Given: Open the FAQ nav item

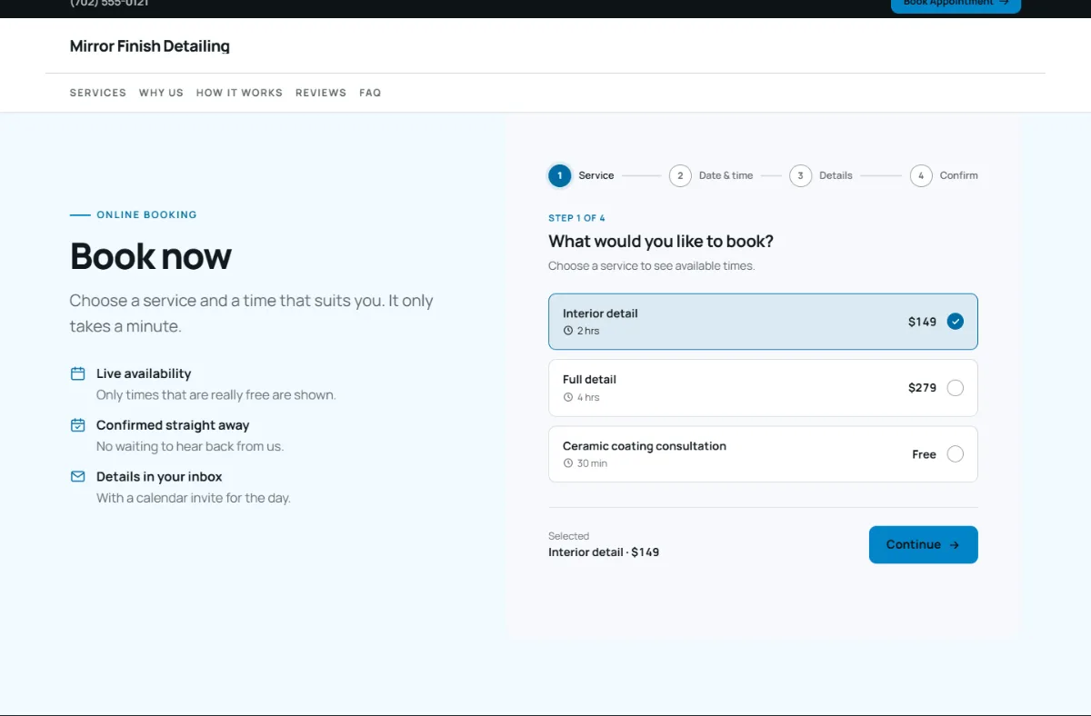Looking at the screenshot, I should coord(370,93).
